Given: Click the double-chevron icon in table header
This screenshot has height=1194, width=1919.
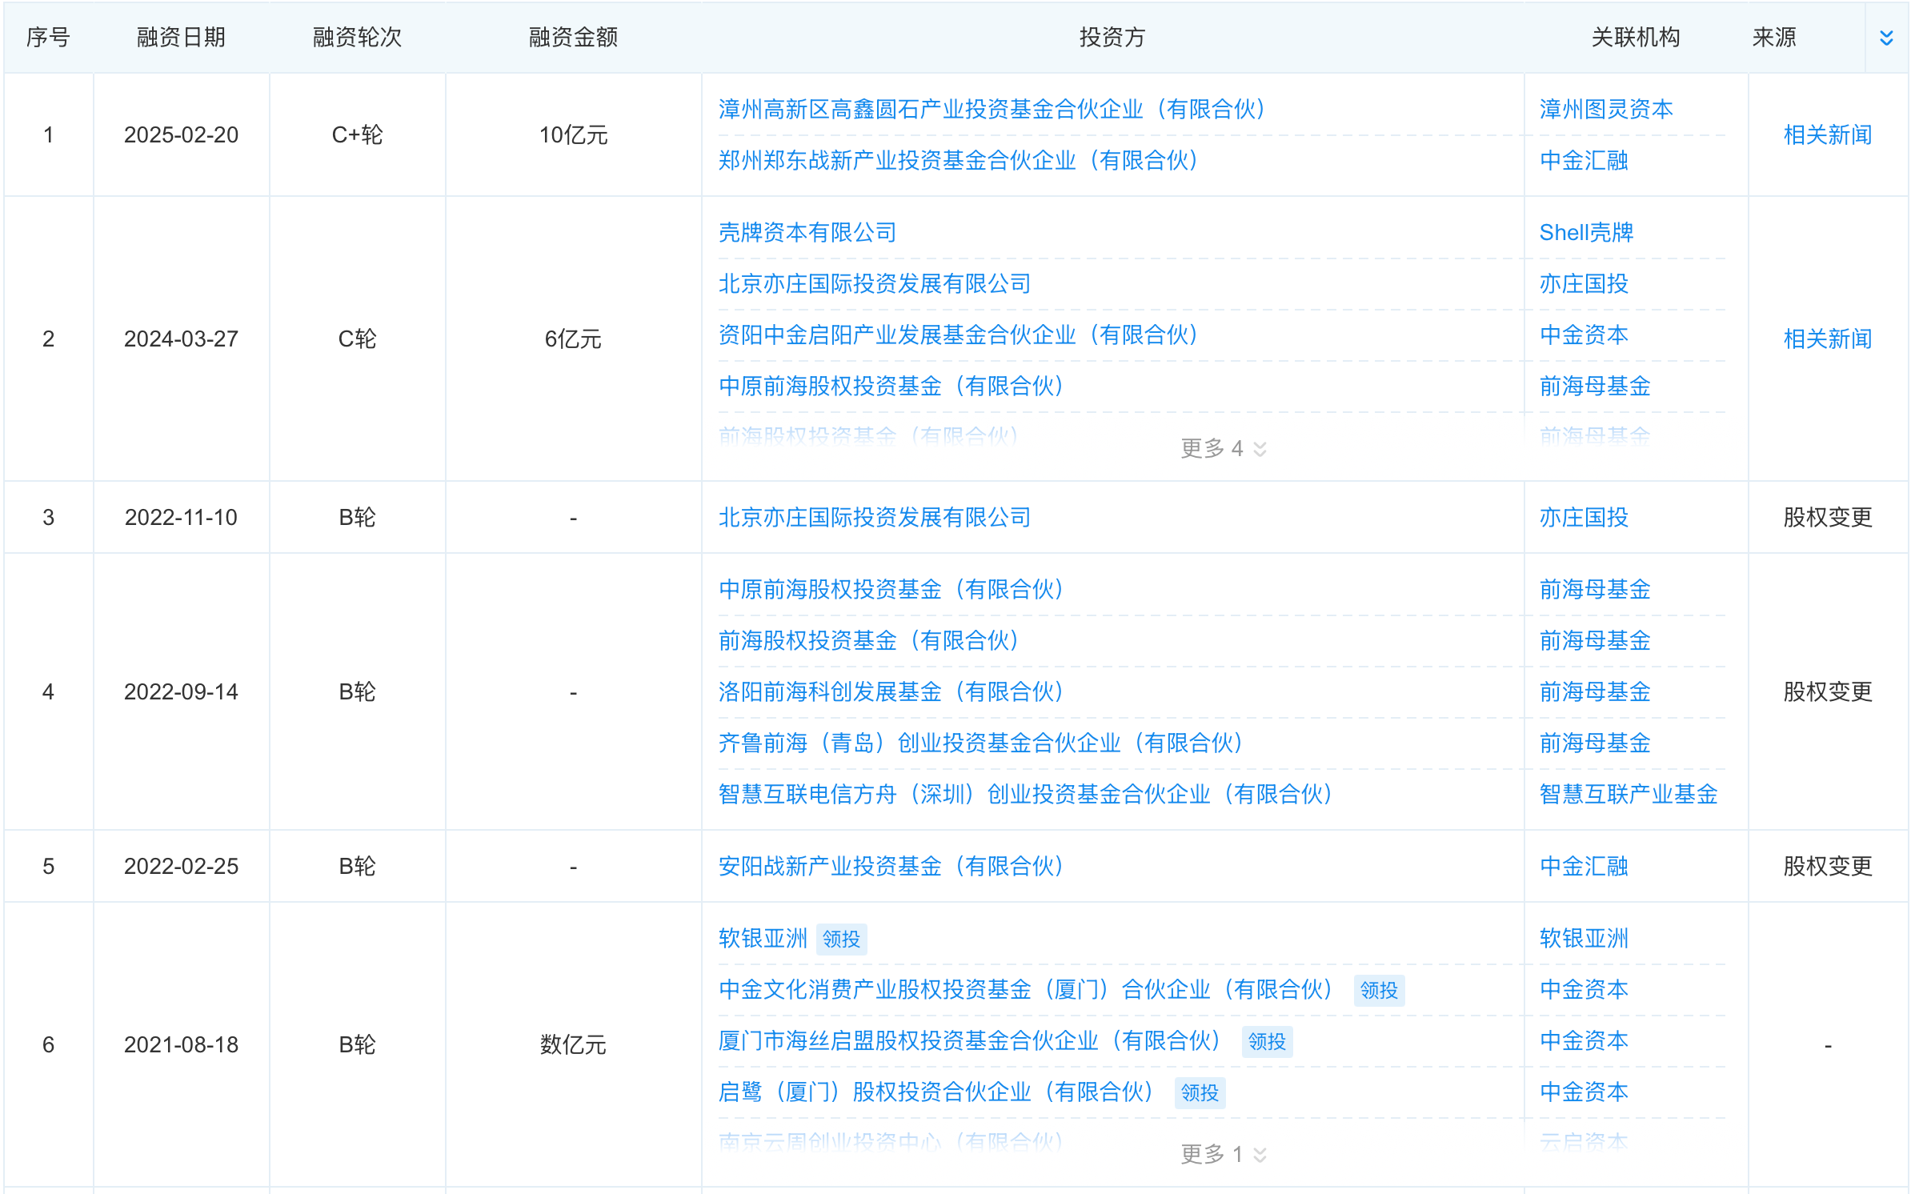Looking at the screenshot, I should coord(1887,37).
